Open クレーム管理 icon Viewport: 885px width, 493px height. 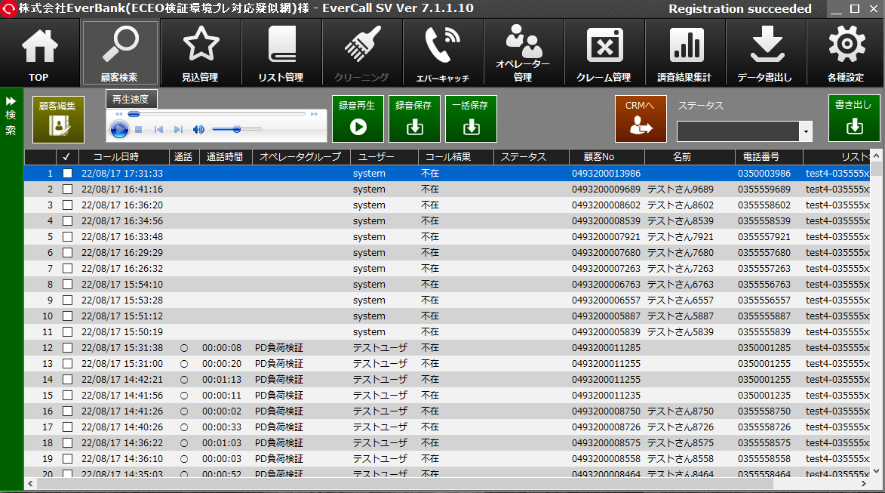(604, 53)
